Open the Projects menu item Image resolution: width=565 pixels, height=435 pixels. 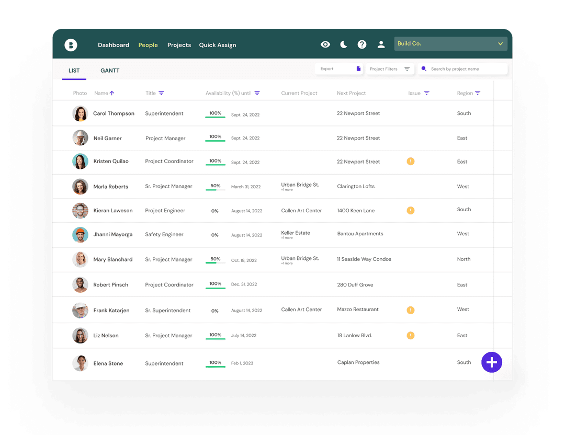pyautogui.click(x=179, y=45)
